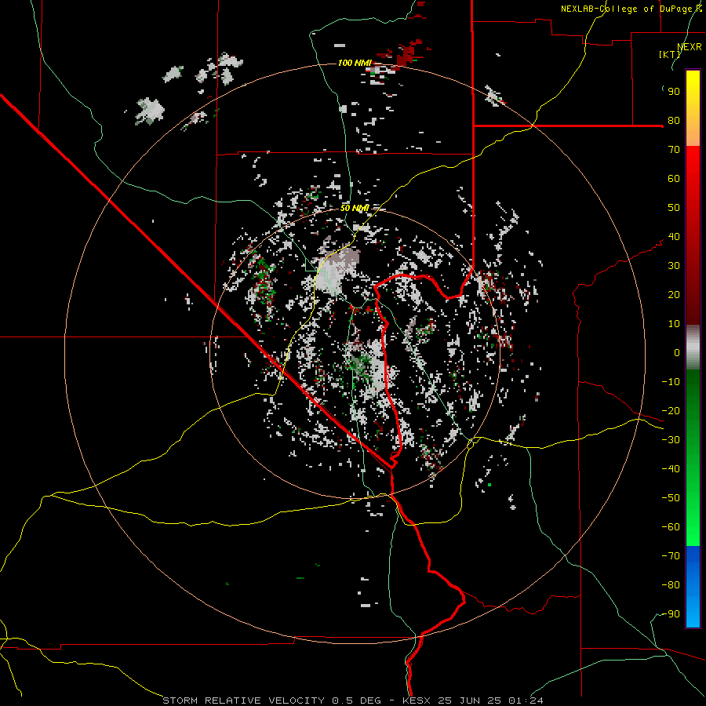Click the -30 value on the velocity scale
706x706 pixels.
[x=671, y=440]
